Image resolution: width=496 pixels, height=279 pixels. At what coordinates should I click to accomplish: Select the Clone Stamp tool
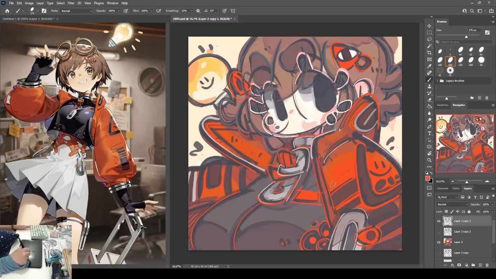(429, 86)
